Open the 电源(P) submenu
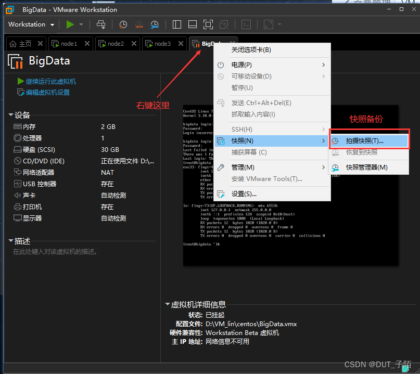This screenshot has height=374, width=420. coord(272,65)
